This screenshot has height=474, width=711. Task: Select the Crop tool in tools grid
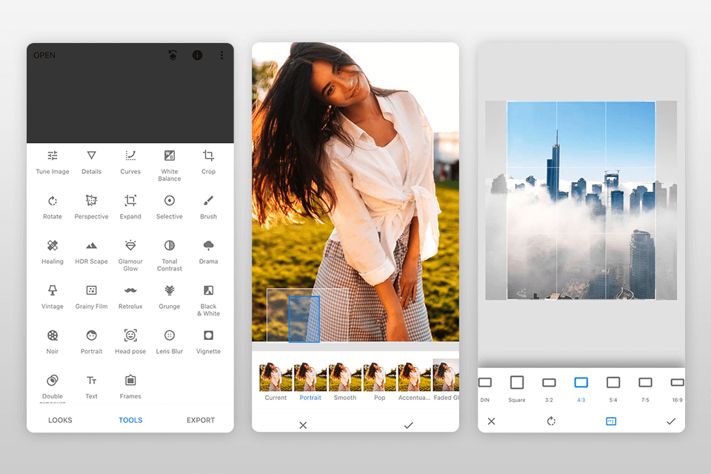pyautogui.click(x=209, y=162)
